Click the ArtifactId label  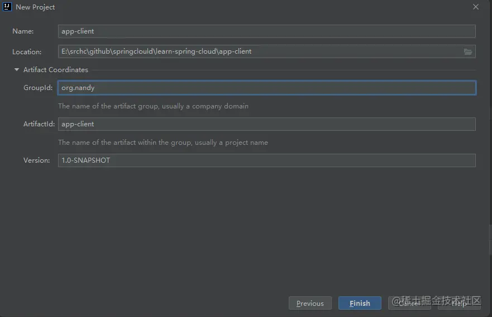coord(39,124)
